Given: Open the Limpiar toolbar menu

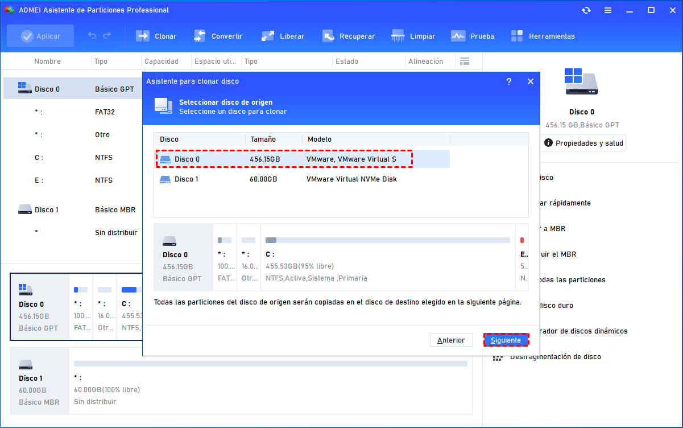Looking at the screenshot, I should click(x=413, y=36).
